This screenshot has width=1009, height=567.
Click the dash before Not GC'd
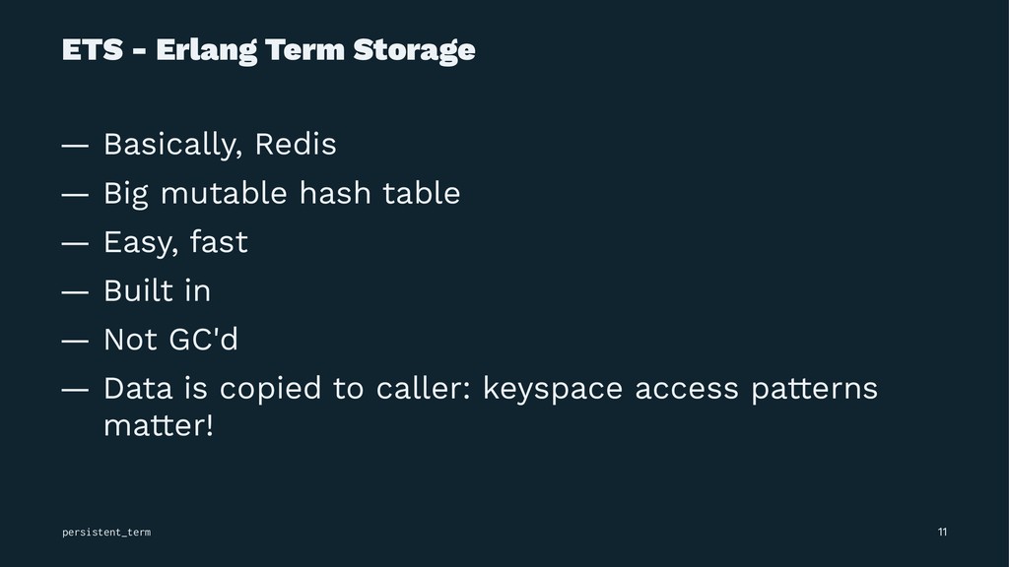pos(75,341)
